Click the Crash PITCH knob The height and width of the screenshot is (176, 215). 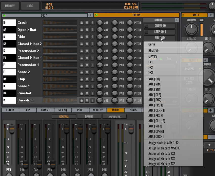pos(130,23)
